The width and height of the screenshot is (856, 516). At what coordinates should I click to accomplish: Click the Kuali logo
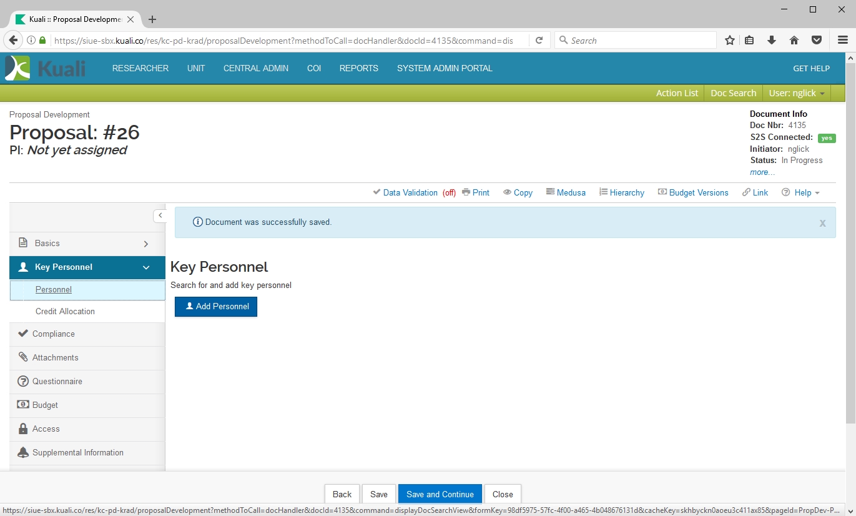tap(45, 68)
